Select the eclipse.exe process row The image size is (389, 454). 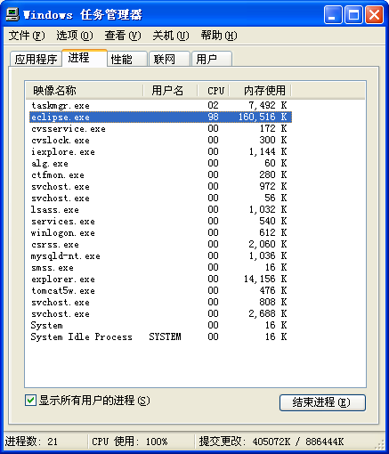[160, 117]
